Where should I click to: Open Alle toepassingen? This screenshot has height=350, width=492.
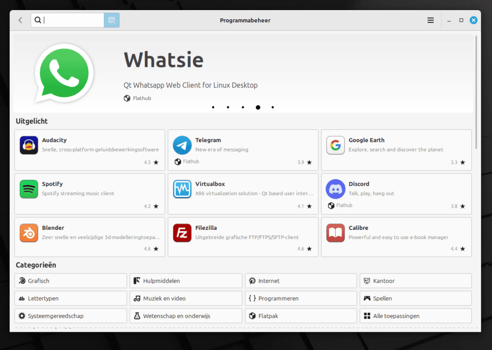(x=416, y=316)
